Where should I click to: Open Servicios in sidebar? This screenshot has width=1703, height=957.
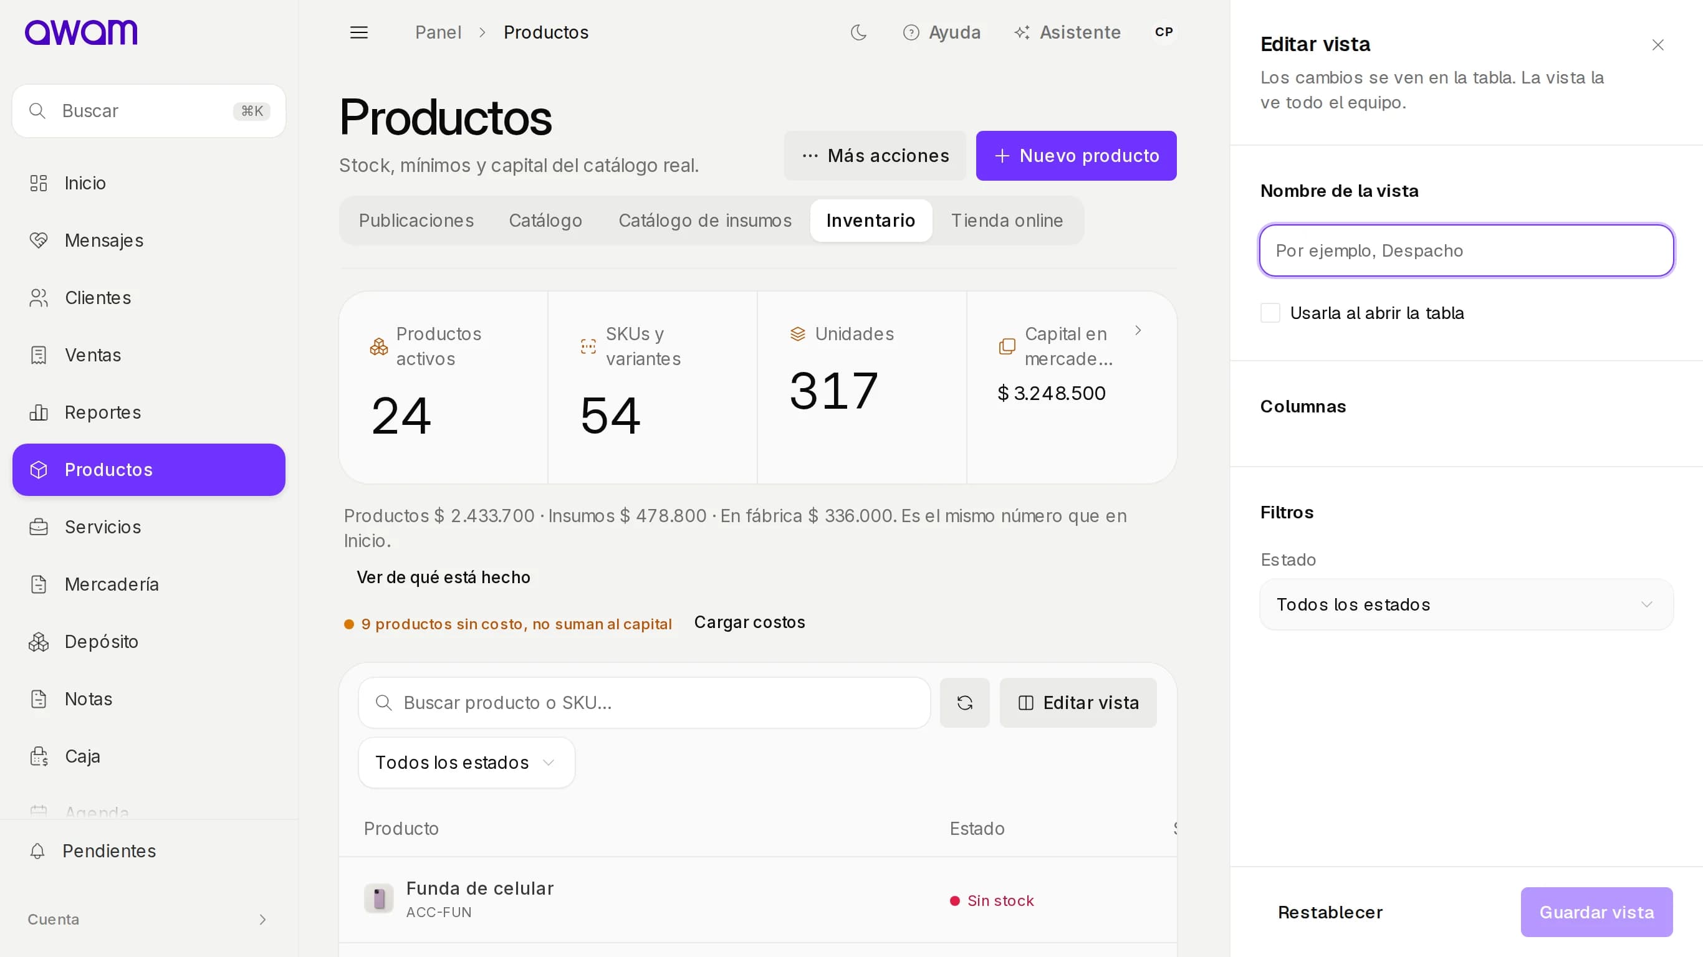(149, 526)
